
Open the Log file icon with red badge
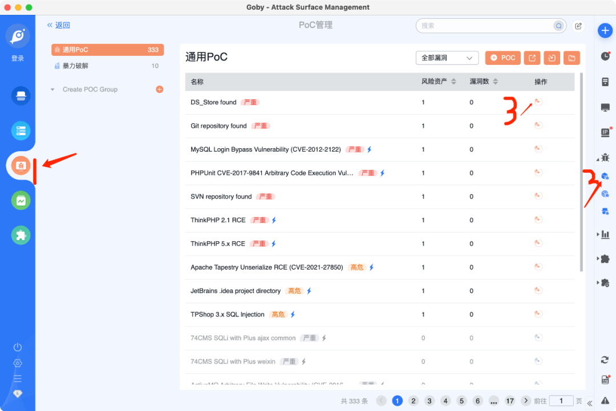click(x=605, y=379)
